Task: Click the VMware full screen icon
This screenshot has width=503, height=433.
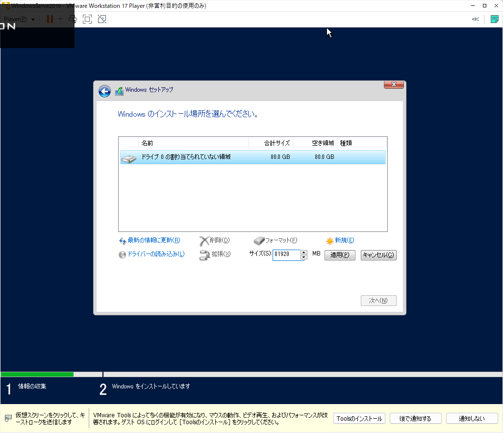Action: pyautogui.click(x=87, y=19)
